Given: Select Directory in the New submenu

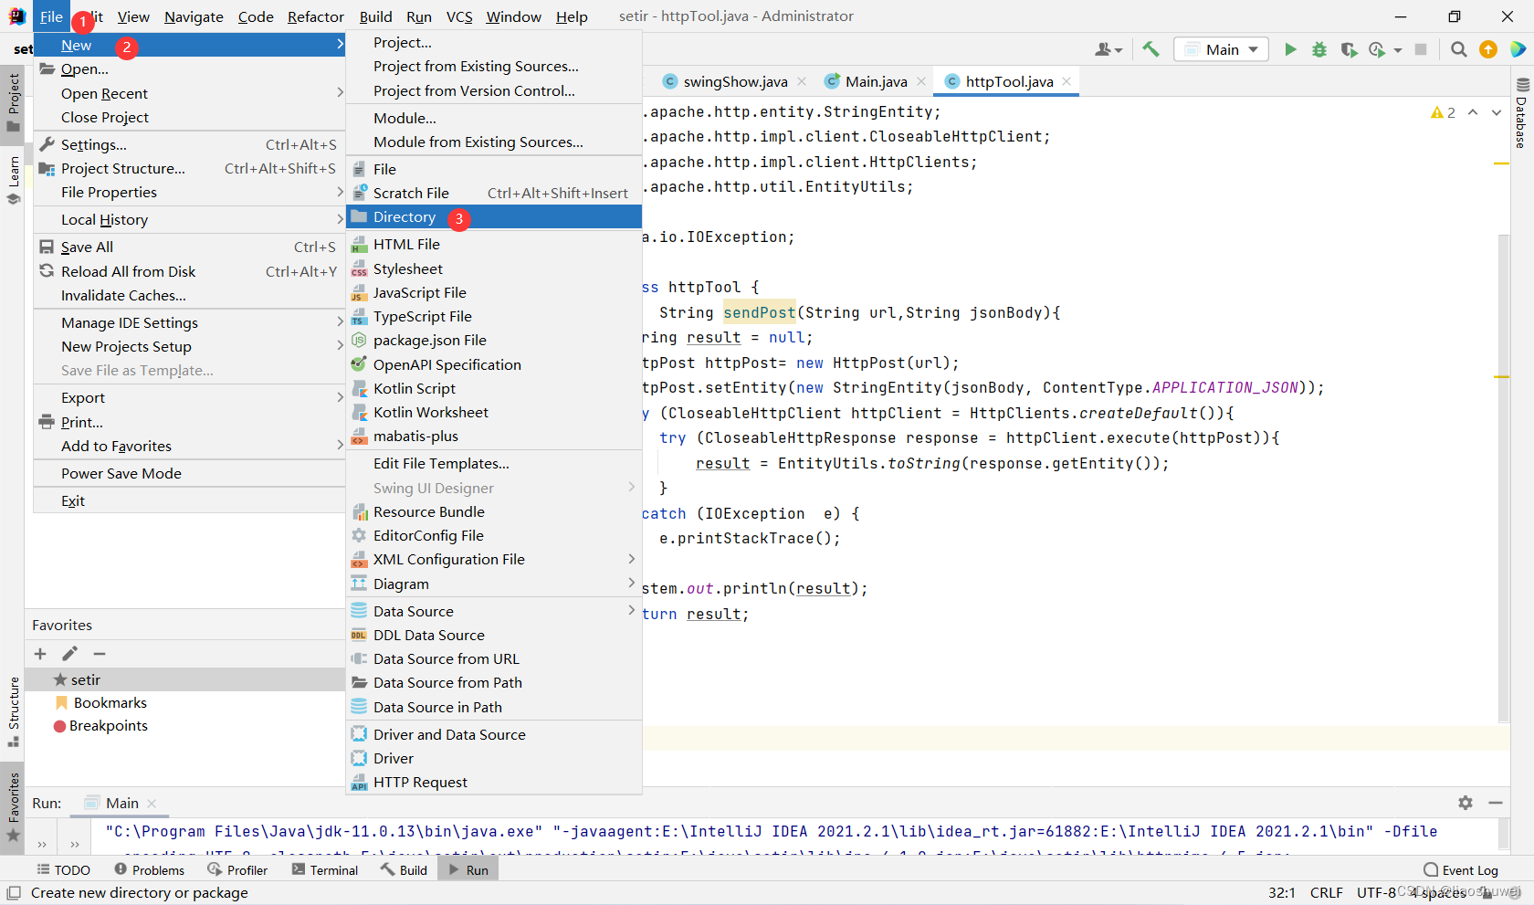Looking at the screenshot, I should (405, 216).
